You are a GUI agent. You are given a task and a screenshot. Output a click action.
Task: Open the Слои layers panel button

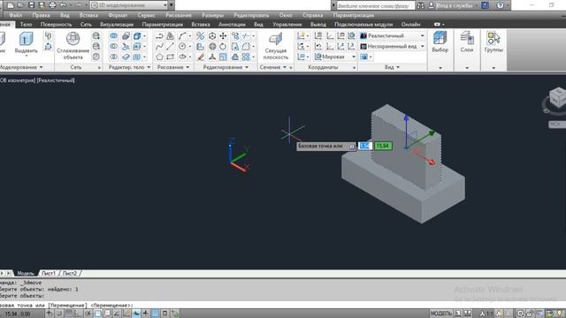click(x=467, y=42)
